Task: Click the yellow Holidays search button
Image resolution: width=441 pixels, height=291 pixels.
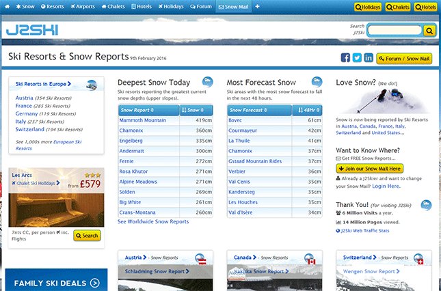Action: [x=368, y=7]
